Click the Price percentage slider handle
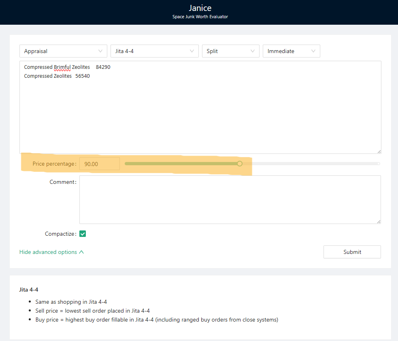398x341 pixels. pos(240,164)
